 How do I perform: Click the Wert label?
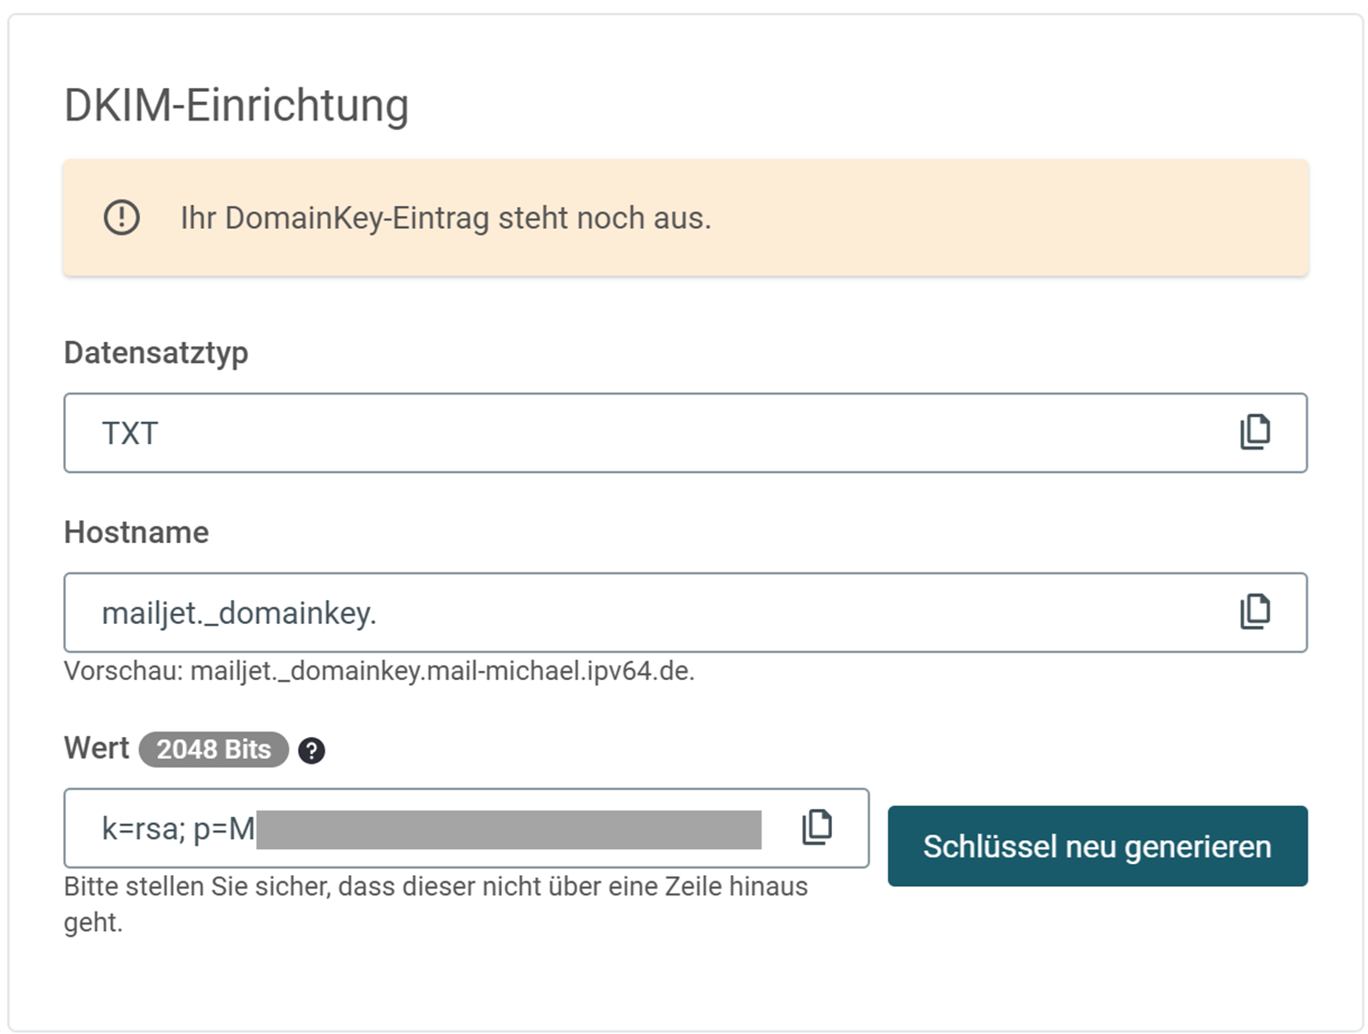click(96, 748)
